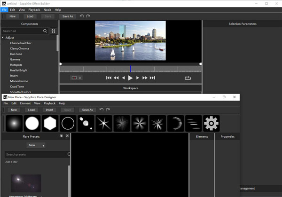Screen dimensions: 282x197
Task: Select the hexagon flare element
Action: (50, 124)
